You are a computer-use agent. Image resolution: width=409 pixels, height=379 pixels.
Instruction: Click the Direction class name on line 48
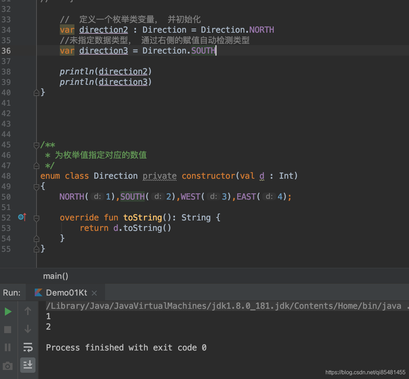(115, 176)
